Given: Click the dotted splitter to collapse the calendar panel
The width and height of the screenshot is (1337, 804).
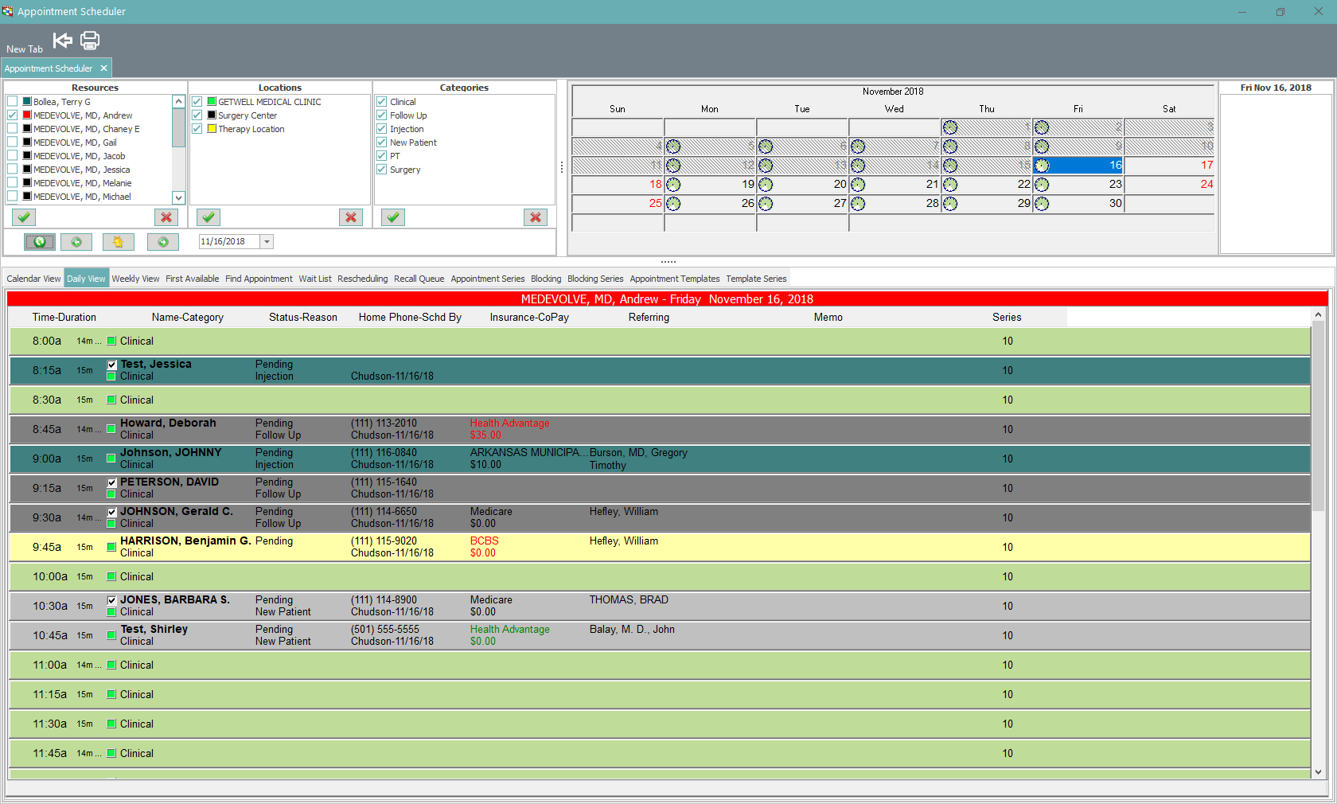Looking at the screenshot, I should (x=668, y=261).
